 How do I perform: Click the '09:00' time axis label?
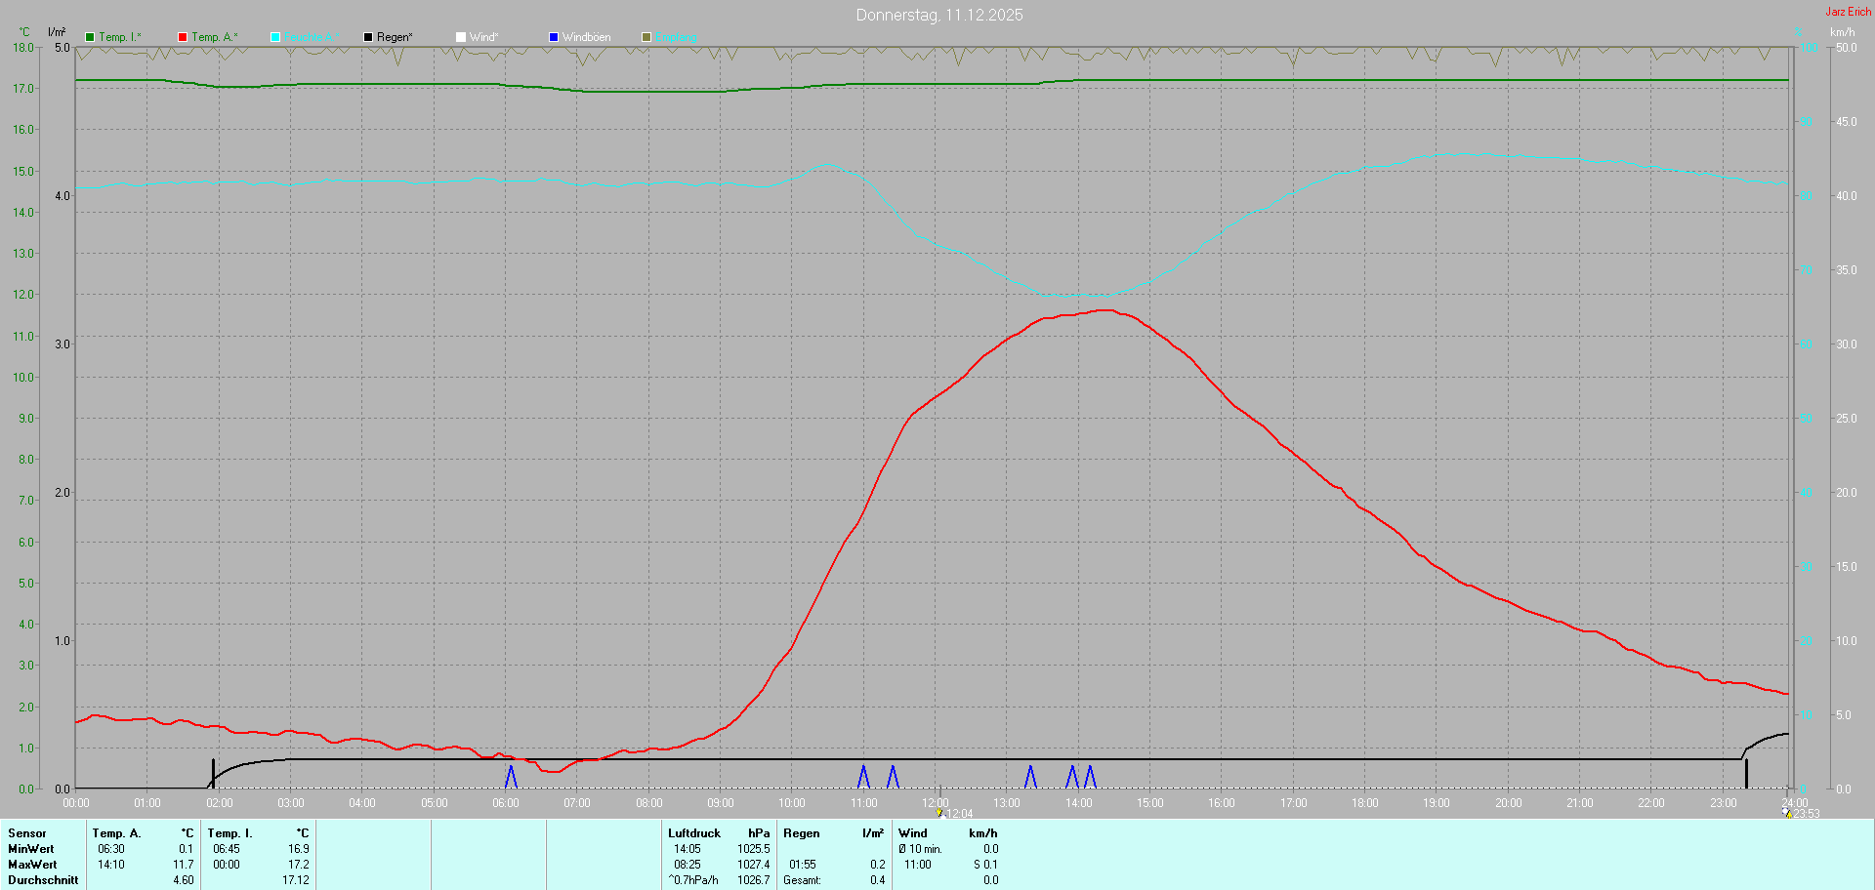[721, 803]
